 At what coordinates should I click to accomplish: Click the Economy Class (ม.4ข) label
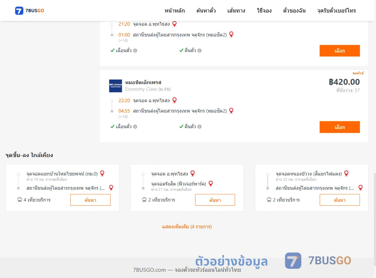tap(148, 89)
